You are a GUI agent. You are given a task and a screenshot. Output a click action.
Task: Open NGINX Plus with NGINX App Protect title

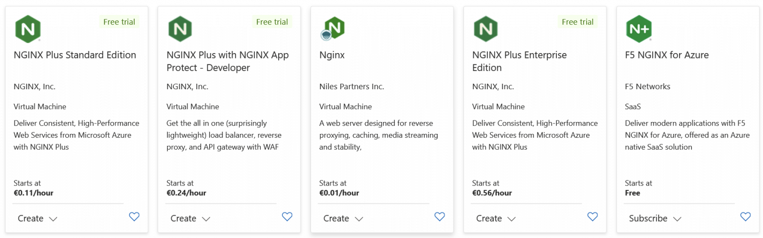(x=228, y=61)
